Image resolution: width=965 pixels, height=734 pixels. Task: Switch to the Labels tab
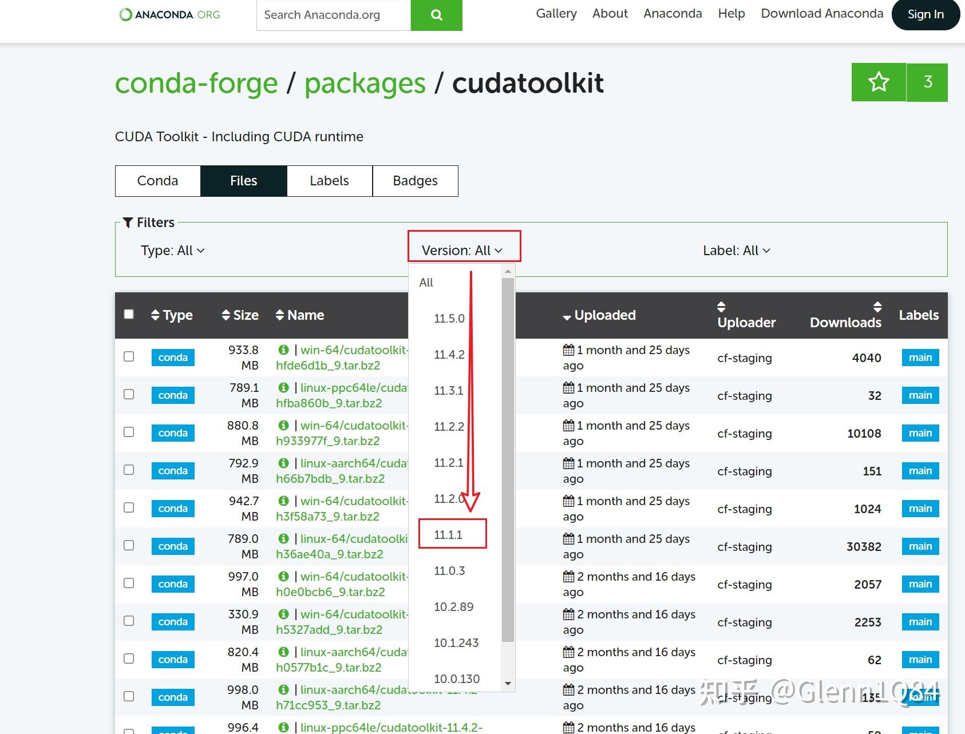point(329,181)
